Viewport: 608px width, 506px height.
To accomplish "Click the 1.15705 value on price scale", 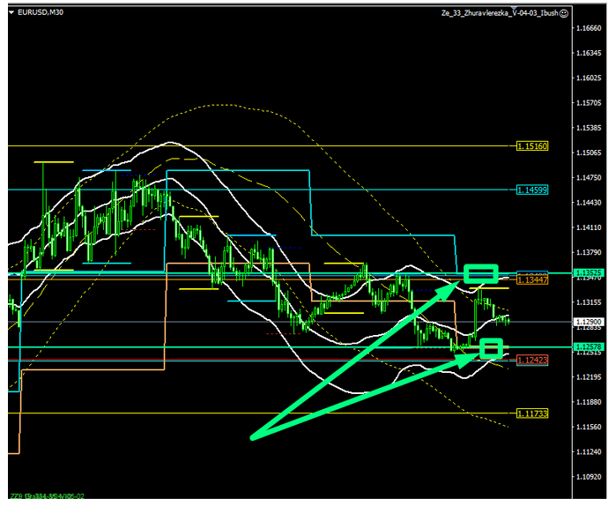I will 589,103.
